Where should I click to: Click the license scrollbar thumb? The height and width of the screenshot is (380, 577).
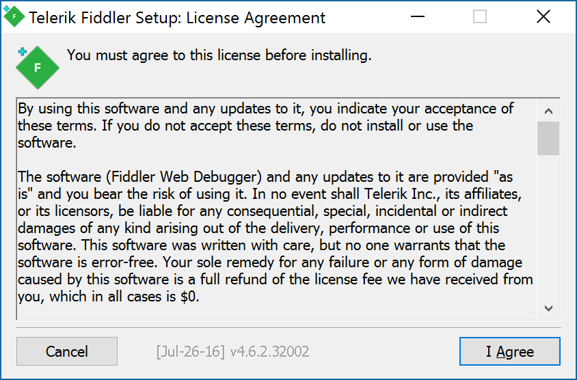coord(548,138)
